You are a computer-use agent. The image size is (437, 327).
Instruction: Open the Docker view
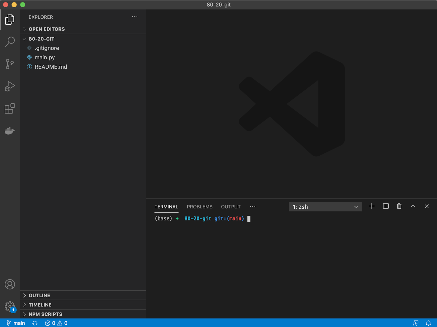[10, 131]
